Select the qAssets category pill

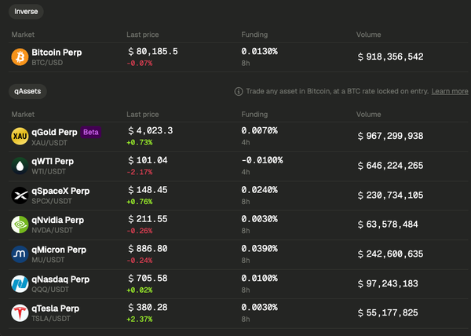(27, 91)
